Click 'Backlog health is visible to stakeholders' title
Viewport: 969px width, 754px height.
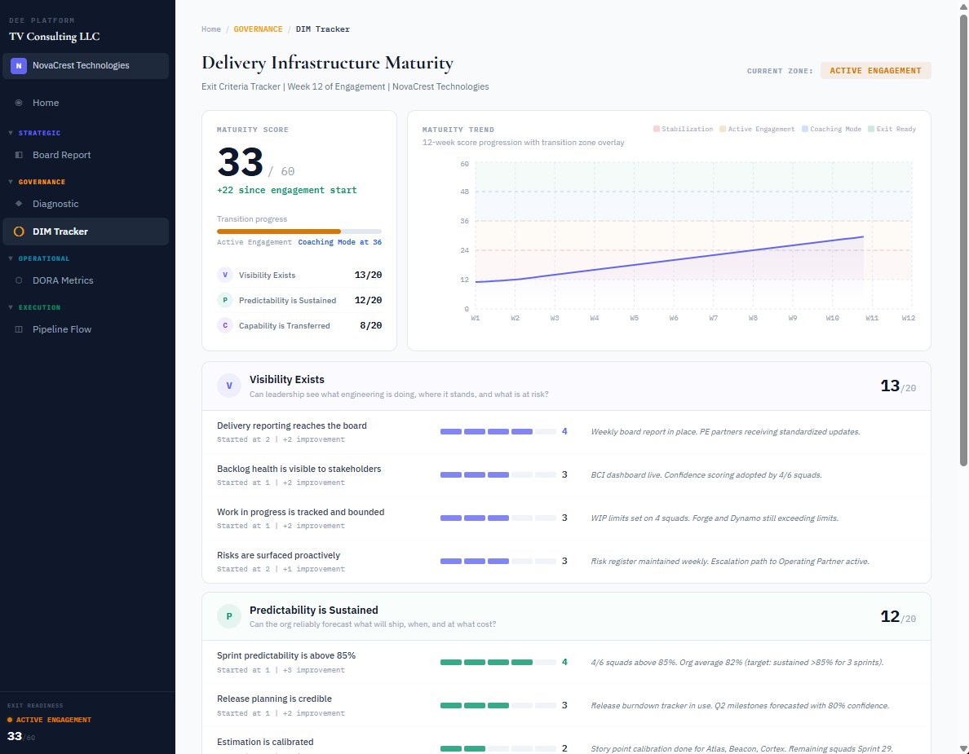pyautogui.click(x=299, y=469)
